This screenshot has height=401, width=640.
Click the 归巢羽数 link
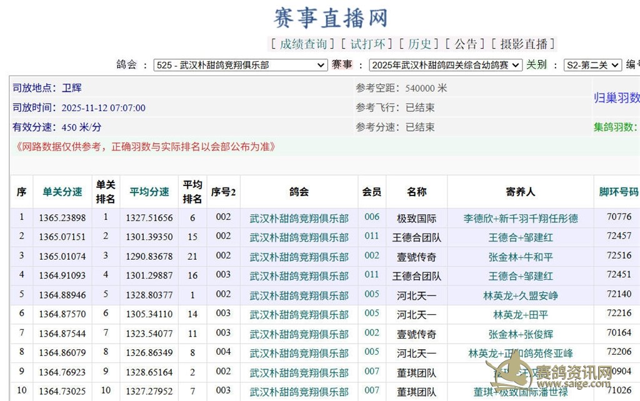(616, 98)
